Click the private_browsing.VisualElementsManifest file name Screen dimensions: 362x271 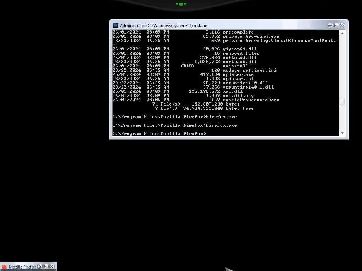coord(280,41)
